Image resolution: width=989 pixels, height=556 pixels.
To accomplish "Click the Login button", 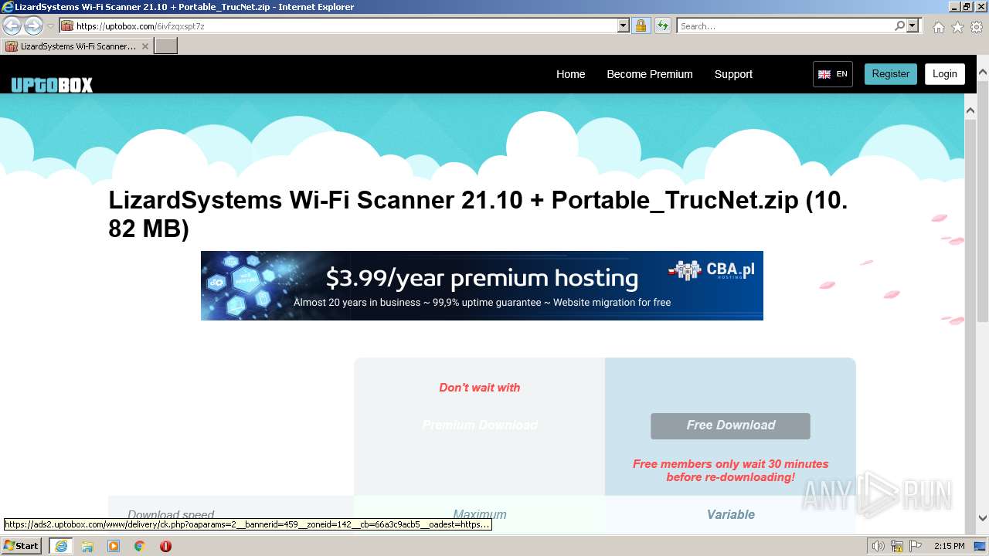I will point(945,74).
